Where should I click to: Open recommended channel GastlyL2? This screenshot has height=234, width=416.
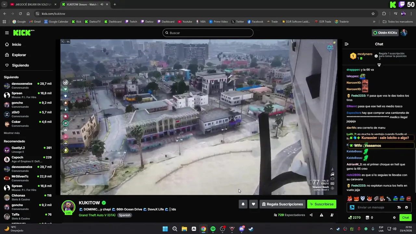point(28,149)
